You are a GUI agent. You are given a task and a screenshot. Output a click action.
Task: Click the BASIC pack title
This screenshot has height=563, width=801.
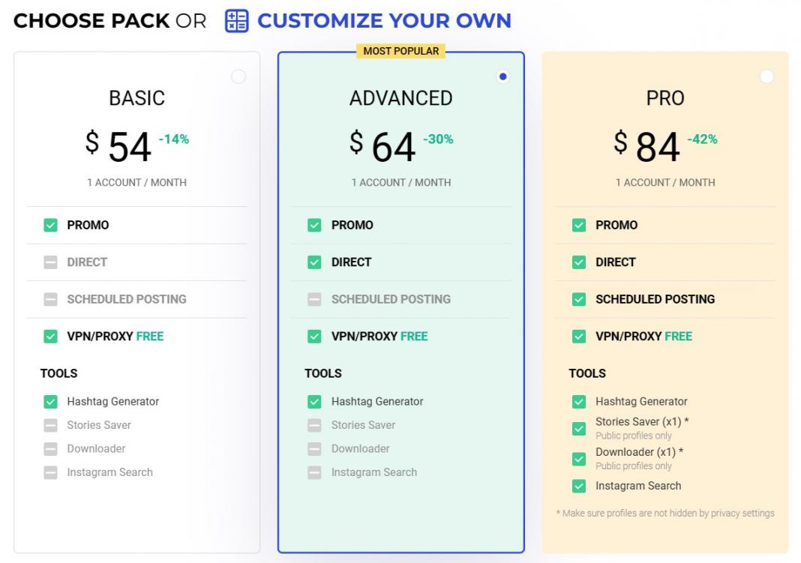pos(136,98)
